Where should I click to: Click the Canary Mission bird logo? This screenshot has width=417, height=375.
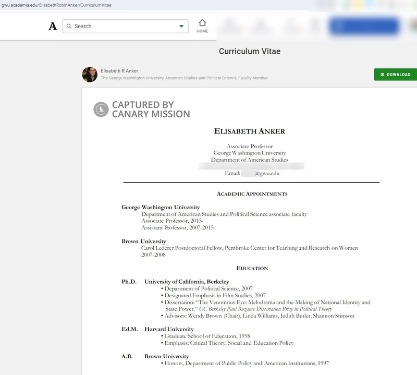click(x=101, y=110)
